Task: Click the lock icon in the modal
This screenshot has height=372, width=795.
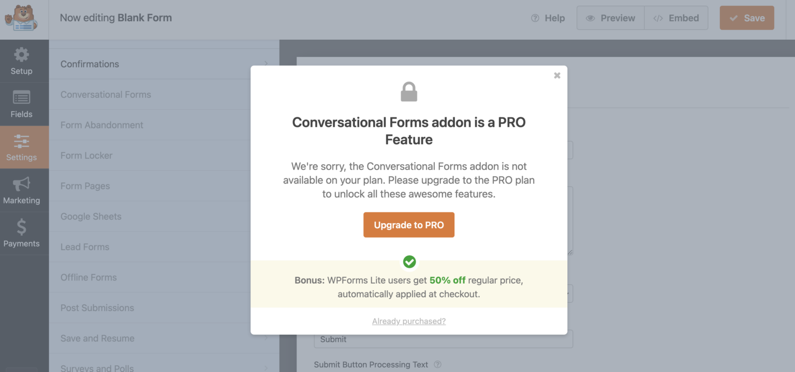Action: click(408, 91)
